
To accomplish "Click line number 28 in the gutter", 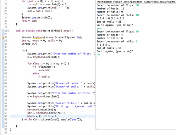I will coord(6,31).
